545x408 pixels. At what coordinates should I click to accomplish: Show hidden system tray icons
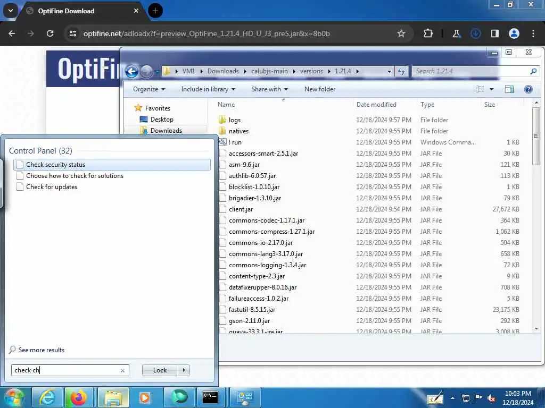pos(452,398)
